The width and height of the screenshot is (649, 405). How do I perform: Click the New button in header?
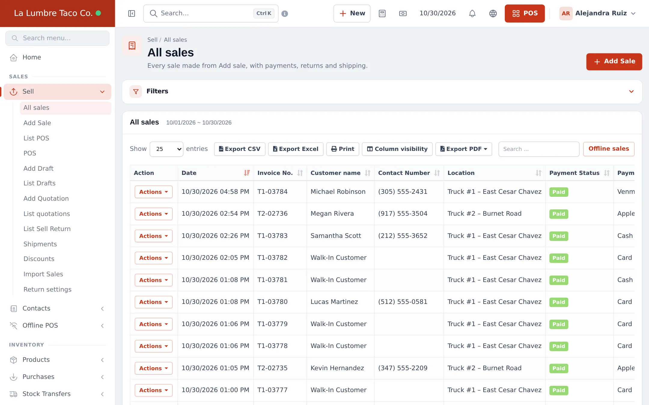[x=352, y=13]
